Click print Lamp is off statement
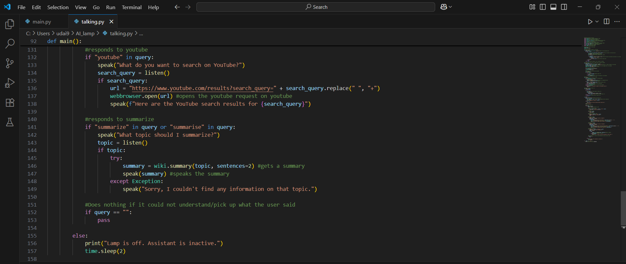Image resolution: width=626 pixels, height=264 pixels. pos(154,243)
